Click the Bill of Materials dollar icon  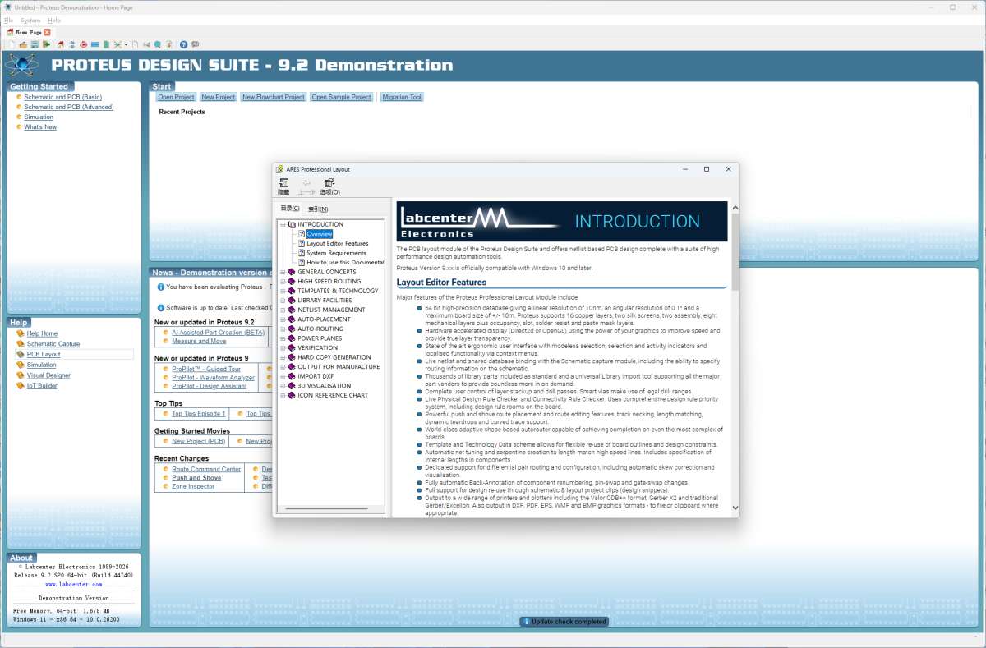[169, 44]
